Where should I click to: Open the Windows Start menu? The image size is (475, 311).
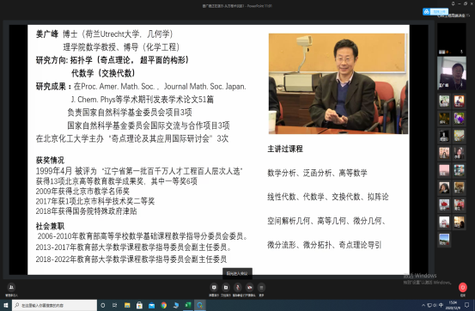click(x=6, y=305)
